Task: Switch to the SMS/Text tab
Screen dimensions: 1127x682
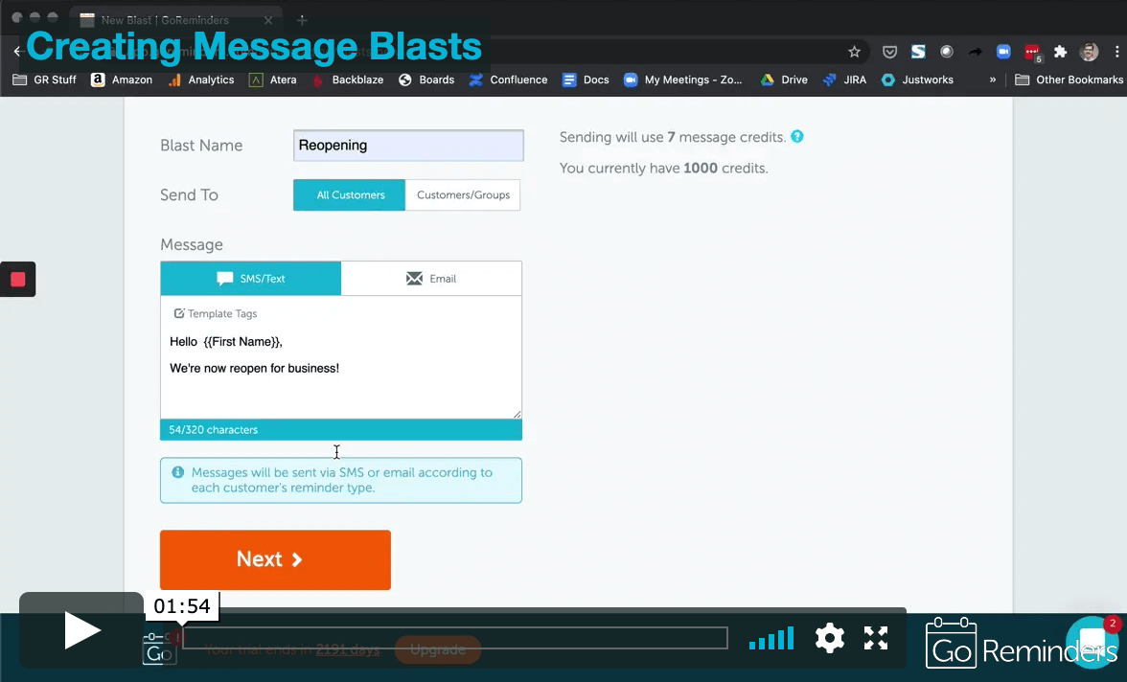Action: pos(250,278)
